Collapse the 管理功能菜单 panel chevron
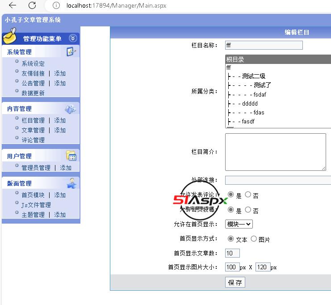This screenshot has width=331, height=305. pos(73,38)
